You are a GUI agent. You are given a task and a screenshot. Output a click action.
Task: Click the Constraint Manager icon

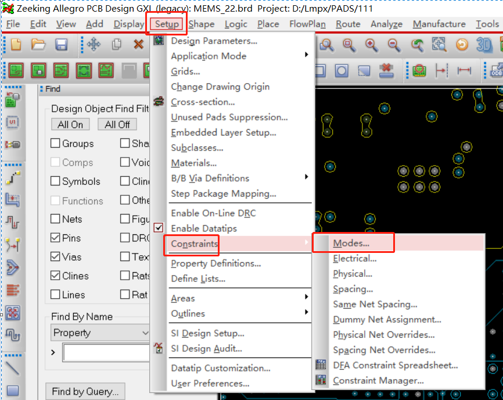pyautogui.click(x=321, y=380)
